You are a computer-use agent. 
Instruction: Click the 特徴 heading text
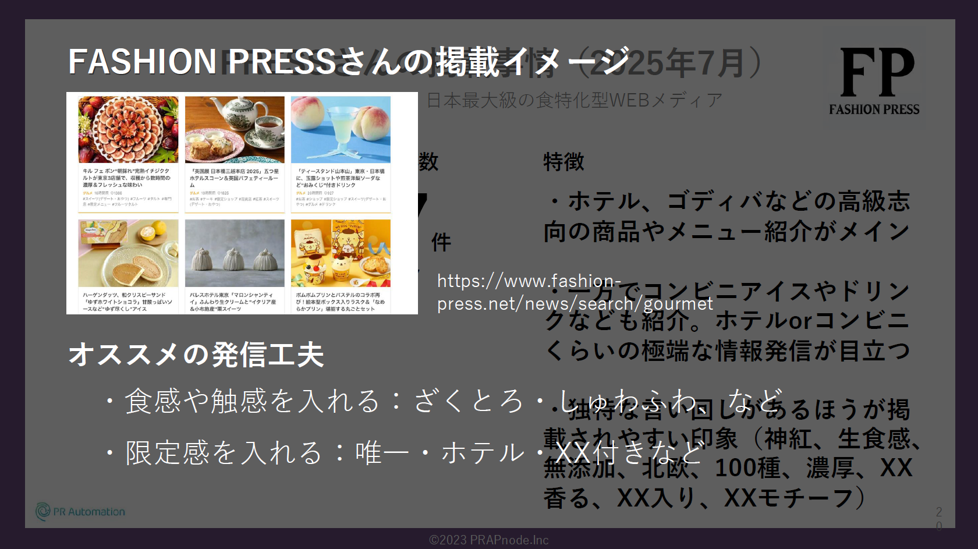[563, 162]
